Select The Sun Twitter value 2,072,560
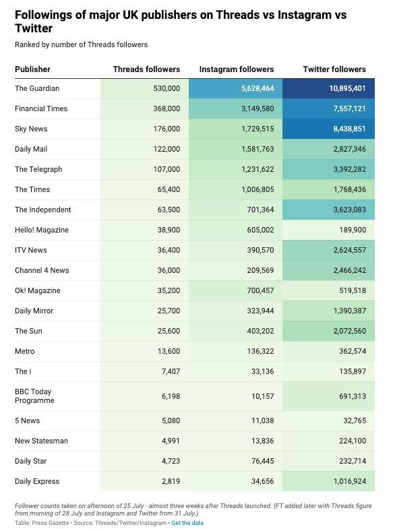The image size is (393, 529). (349, 332)
